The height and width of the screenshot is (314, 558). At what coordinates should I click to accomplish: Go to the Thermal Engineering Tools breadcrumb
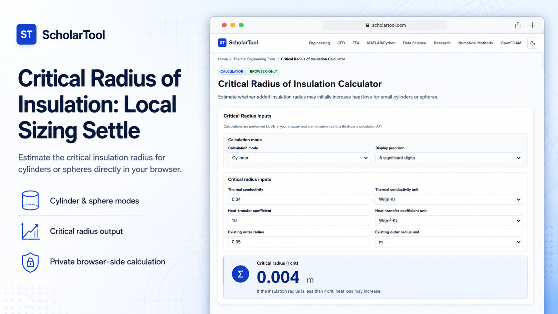pyautogui.click(x=254, y=59)
